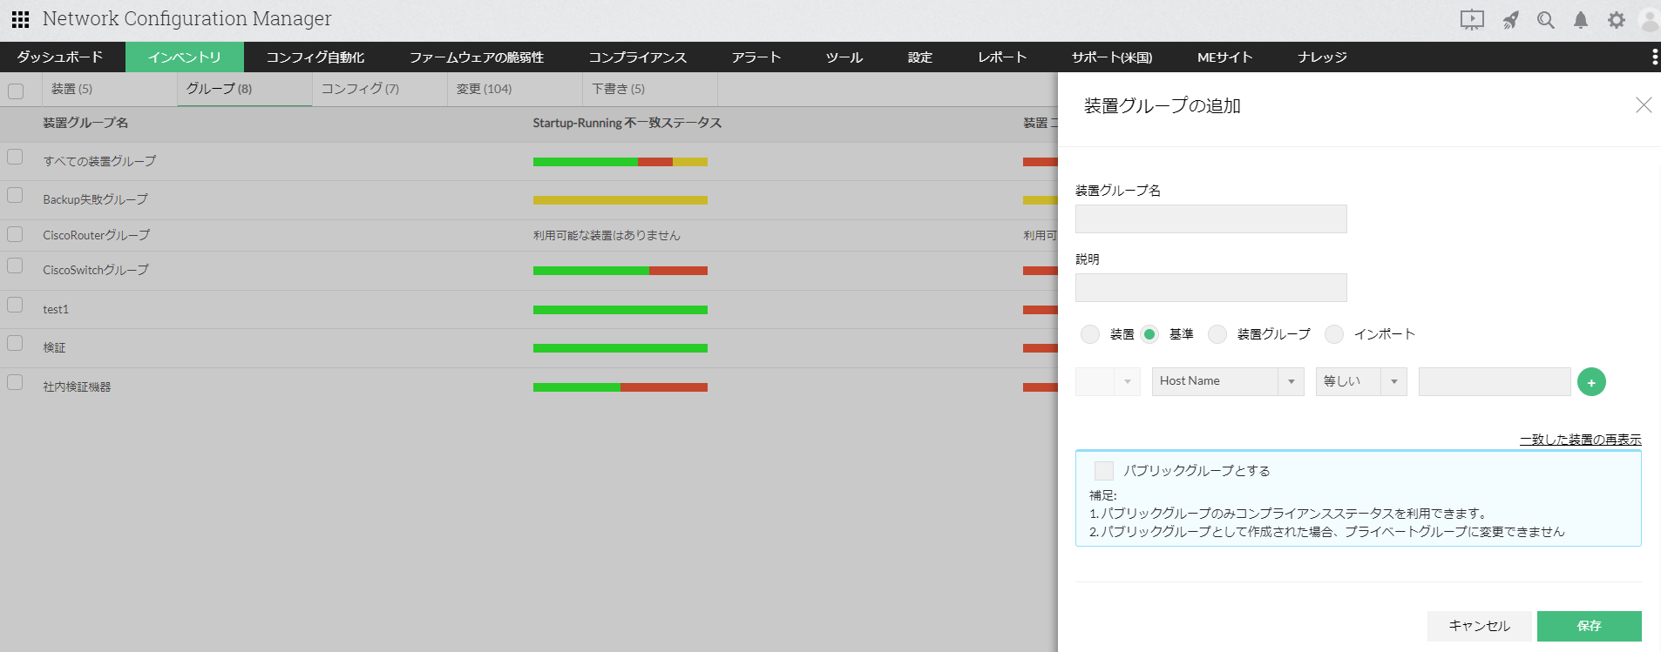Select the 装置グループ radio button
The height and width of the screenshot is (652, 1661).
point(1217,334)
